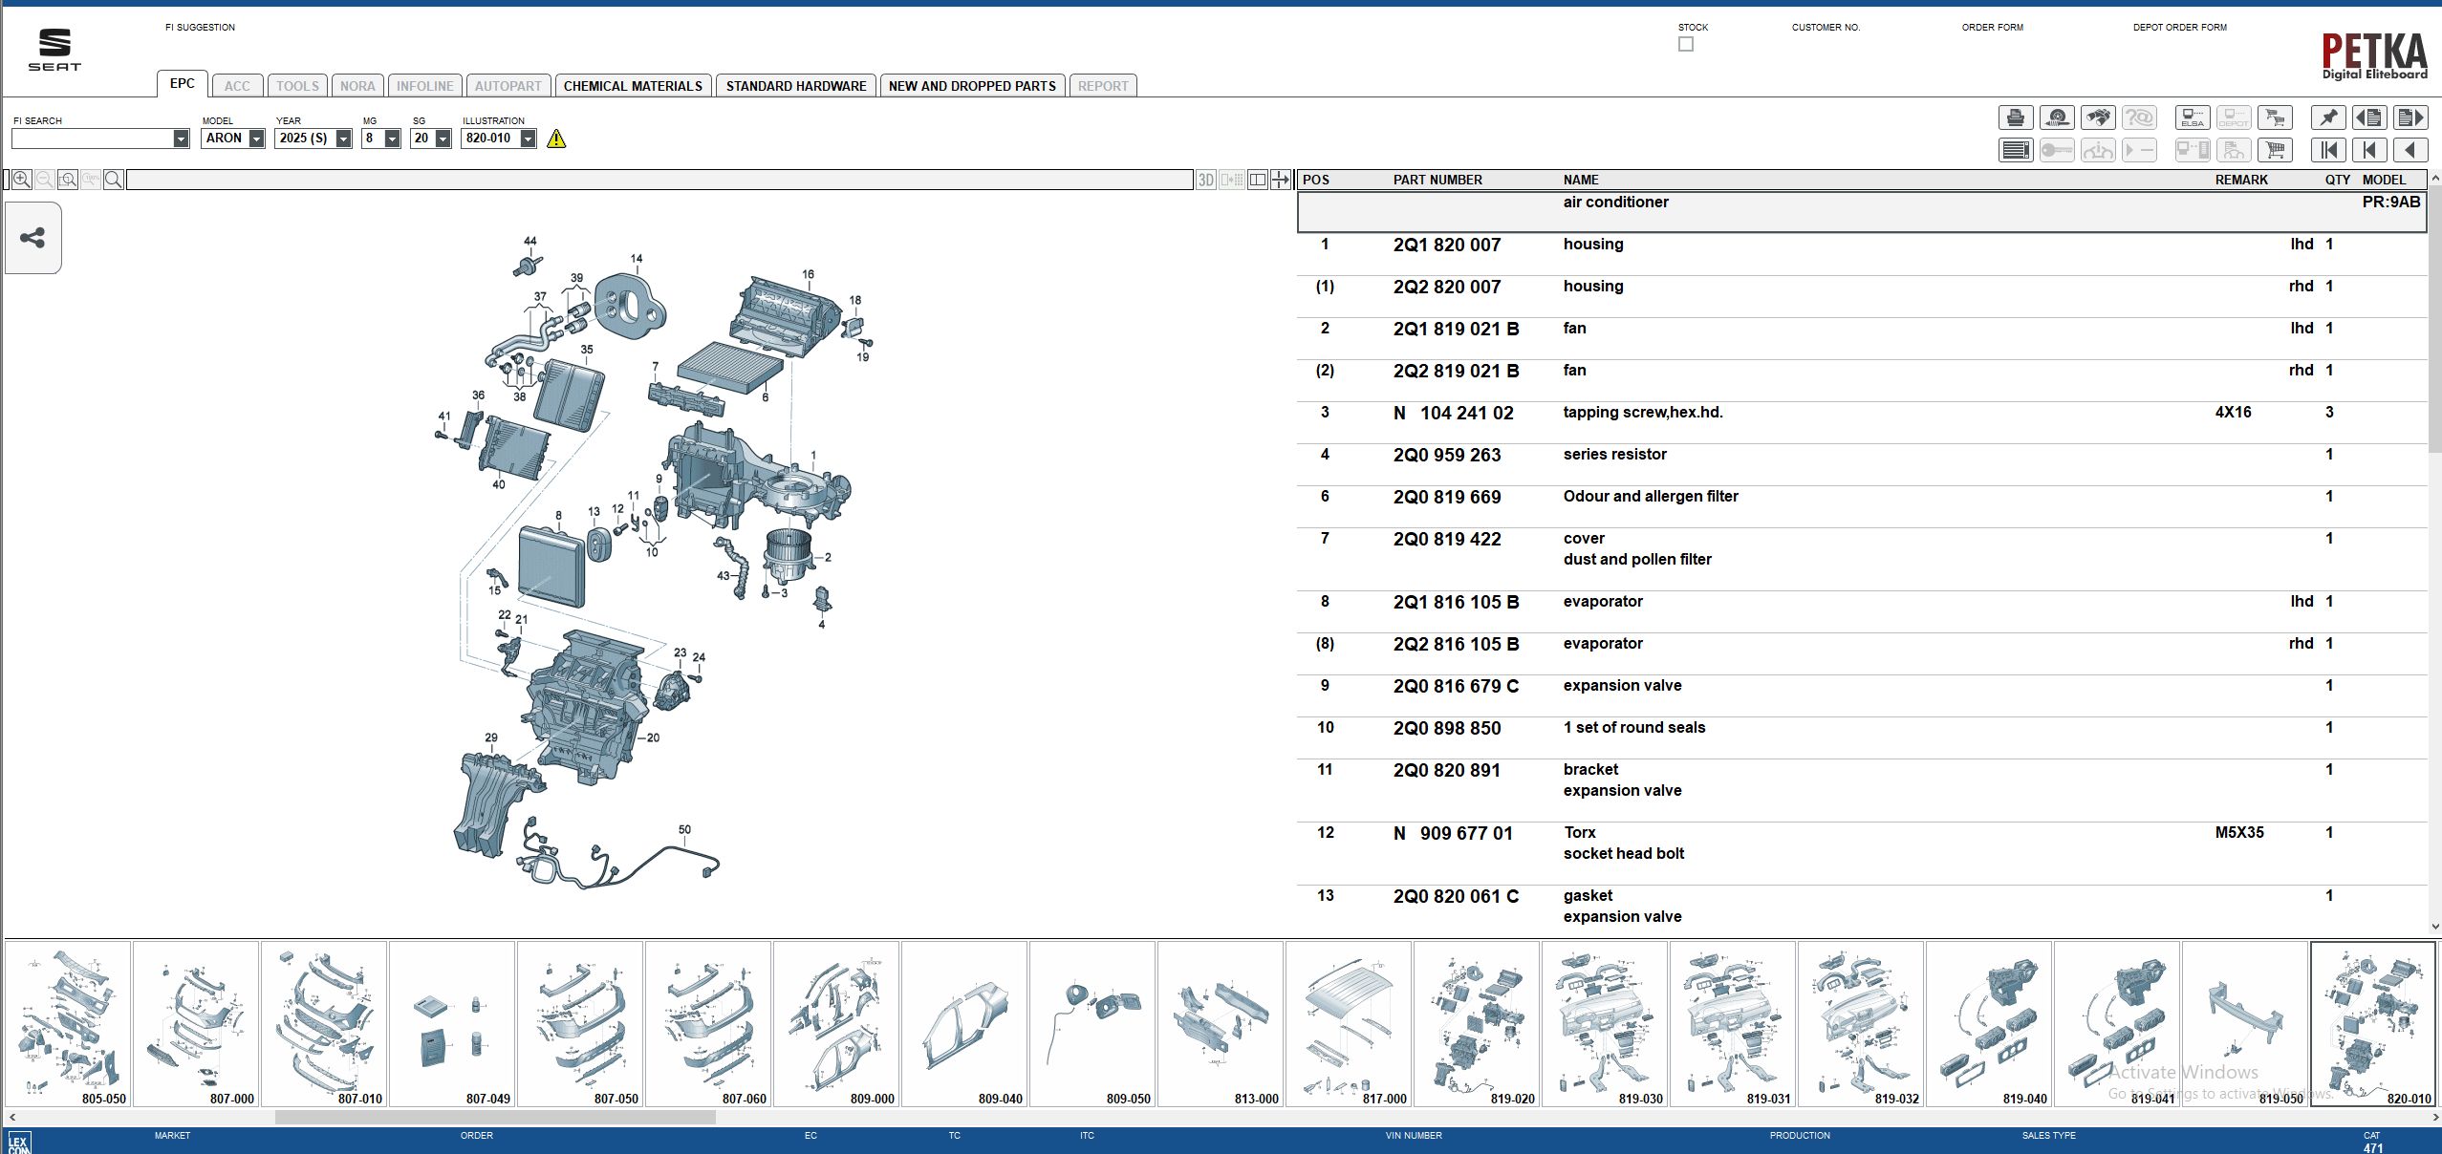Click the pushpin icon
This screenshot has height=1154, width=2442.
click(x=2328, y=118)
